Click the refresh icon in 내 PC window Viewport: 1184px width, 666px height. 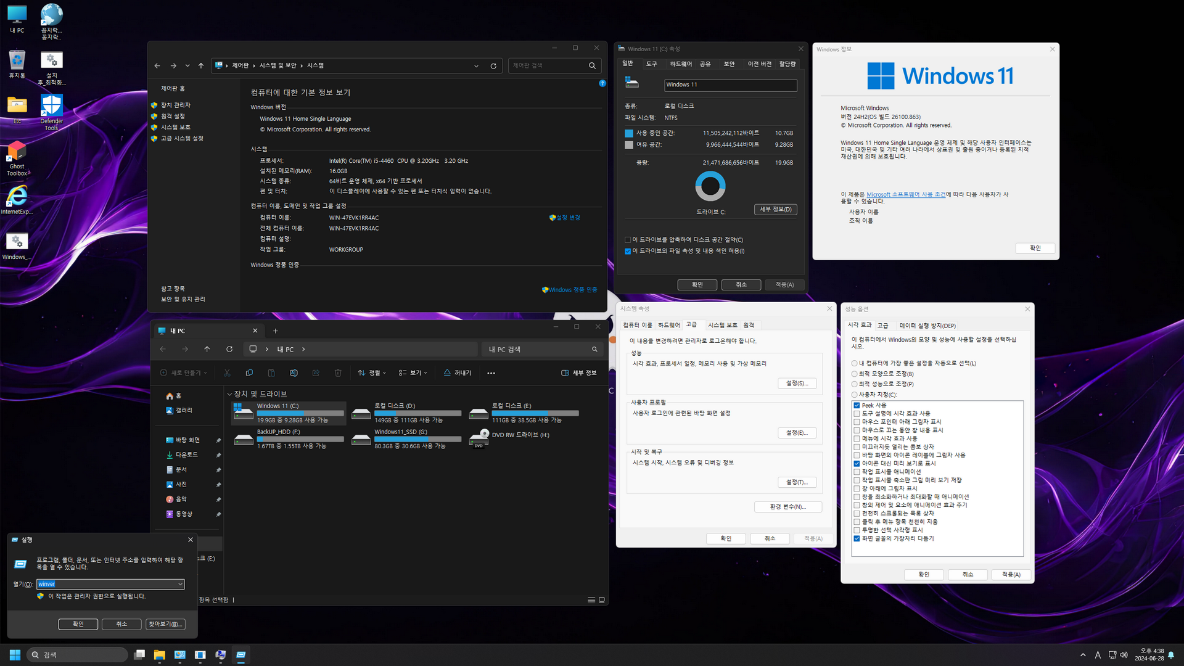click(229, 349)
